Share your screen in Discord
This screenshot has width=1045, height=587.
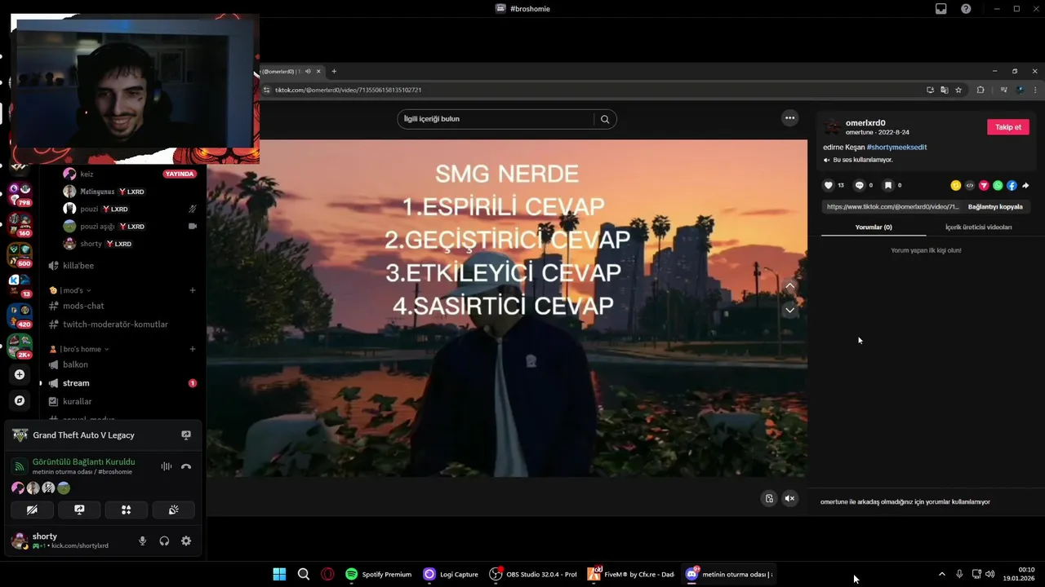(79, 510)
